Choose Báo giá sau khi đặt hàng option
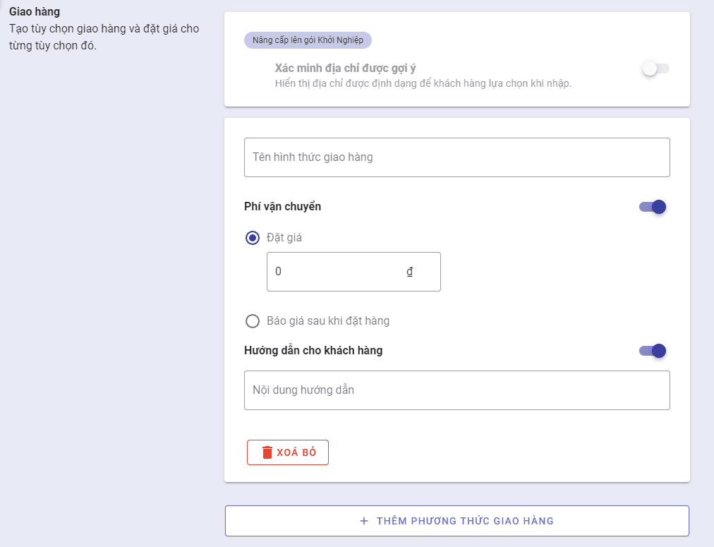 tap(253, 321)
